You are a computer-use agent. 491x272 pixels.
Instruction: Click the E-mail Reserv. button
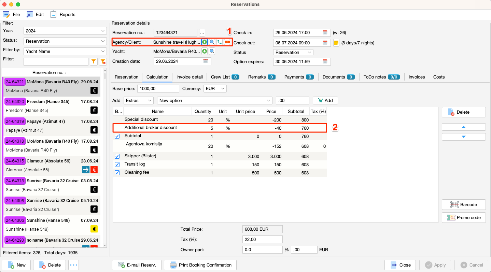[137, 265]
